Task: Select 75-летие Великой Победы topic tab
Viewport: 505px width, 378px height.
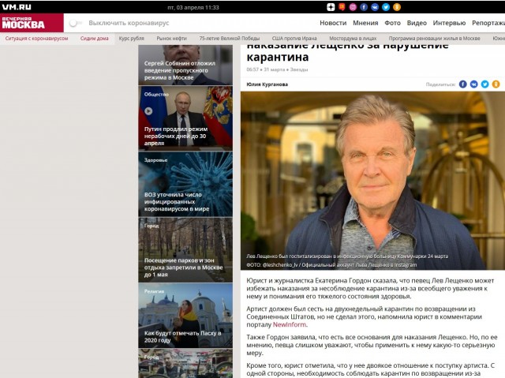Action: (x=230, y=39)
